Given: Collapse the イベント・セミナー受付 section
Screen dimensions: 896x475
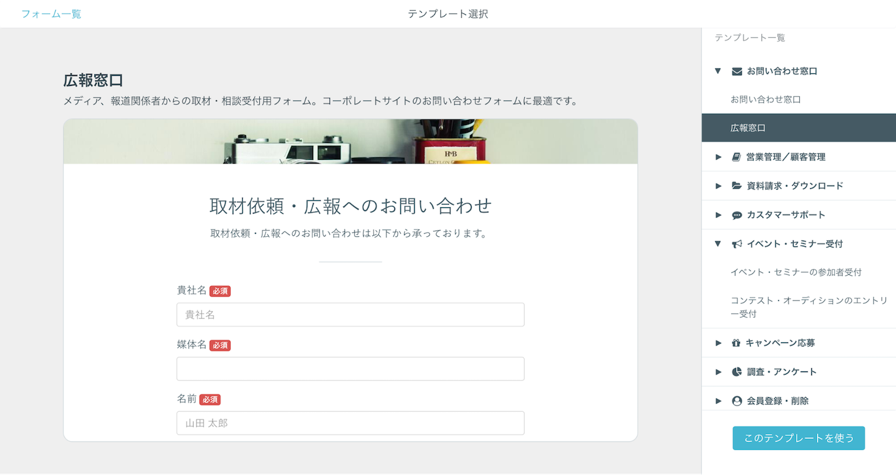Looking at the screenshot, I should pos(718,244).
